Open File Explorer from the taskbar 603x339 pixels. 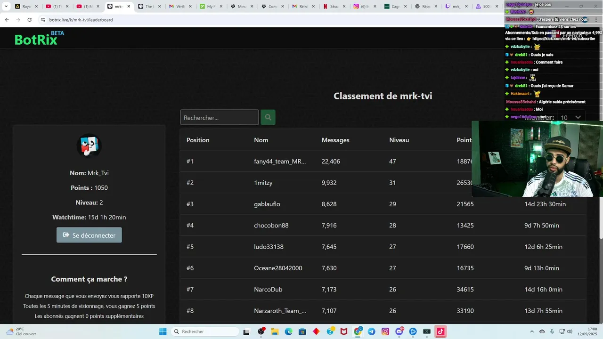[x=275, y=331]
